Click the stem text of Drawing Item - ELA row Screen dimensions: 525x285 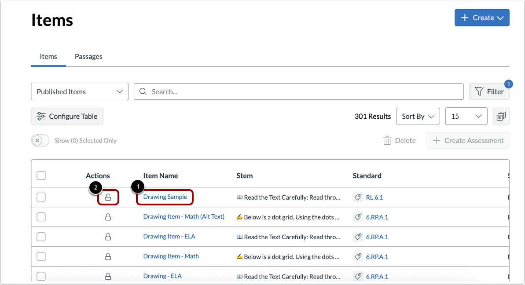[x=288, y=237]
